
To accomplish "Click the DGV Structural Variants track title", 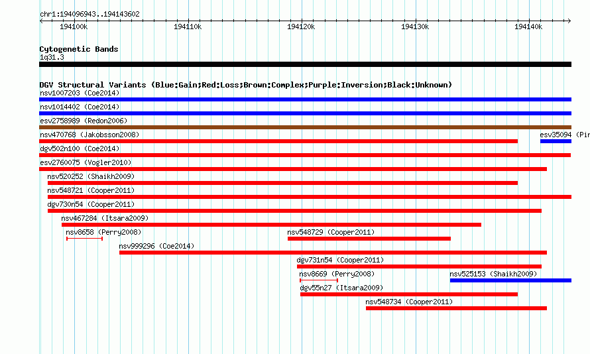I will pyautogui.click(x=246, y=85).
